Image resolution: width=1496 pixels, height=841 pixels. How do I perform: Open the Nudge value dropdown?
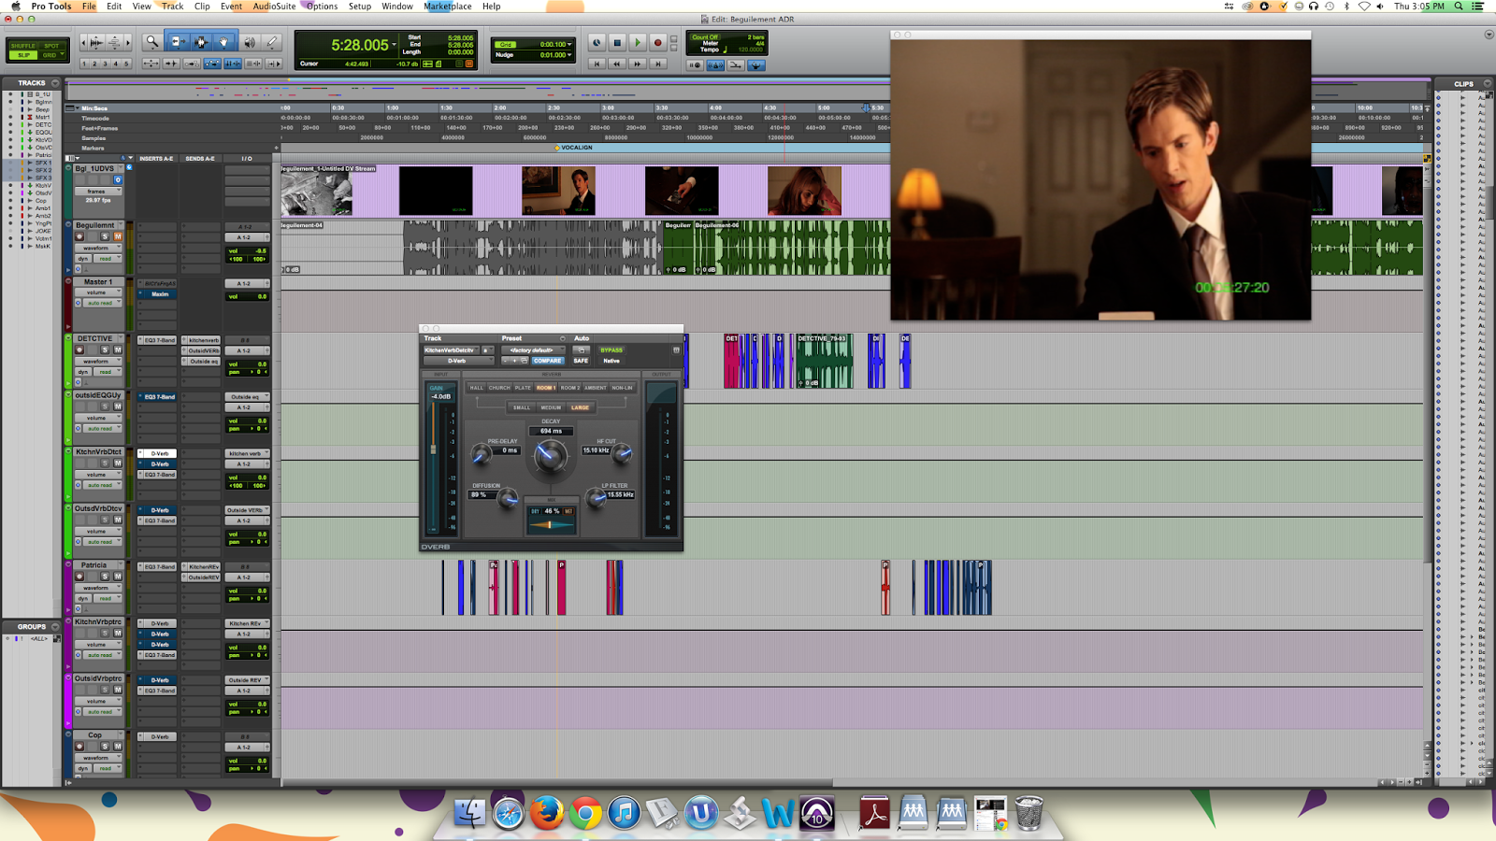[569, 55]
